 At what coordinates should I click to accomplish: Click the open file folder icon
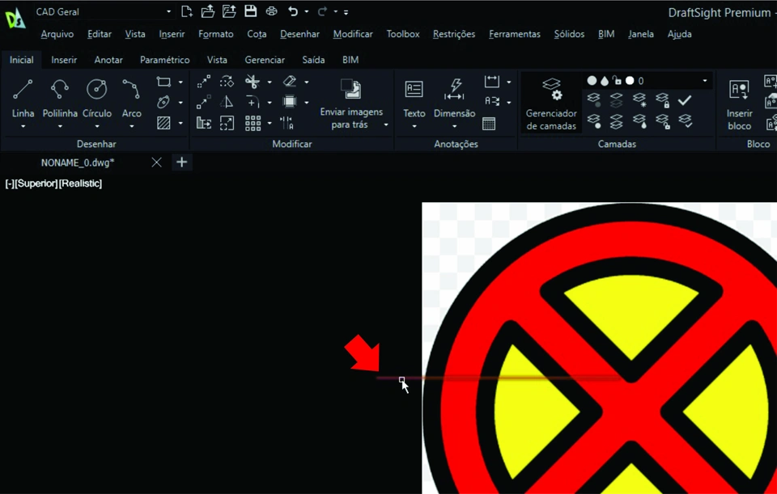208,11
